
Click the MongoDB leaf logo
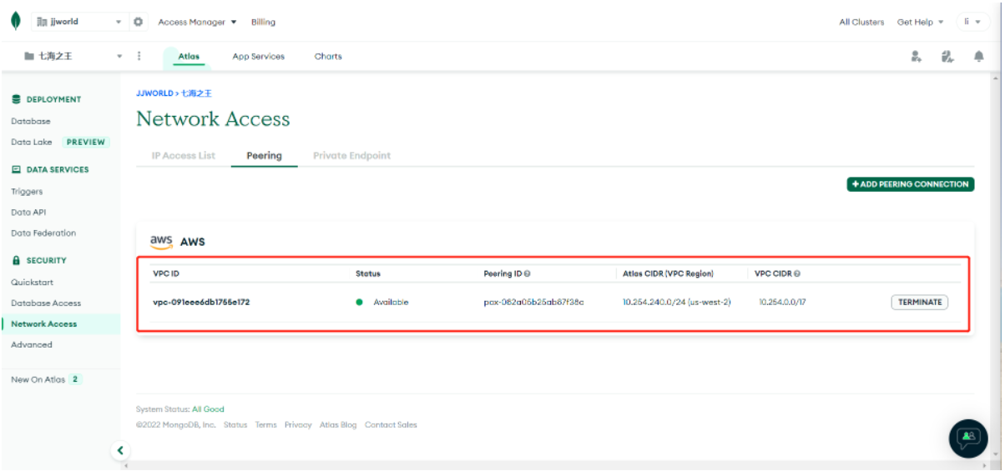pyautogui.click(x=16, y=22)
